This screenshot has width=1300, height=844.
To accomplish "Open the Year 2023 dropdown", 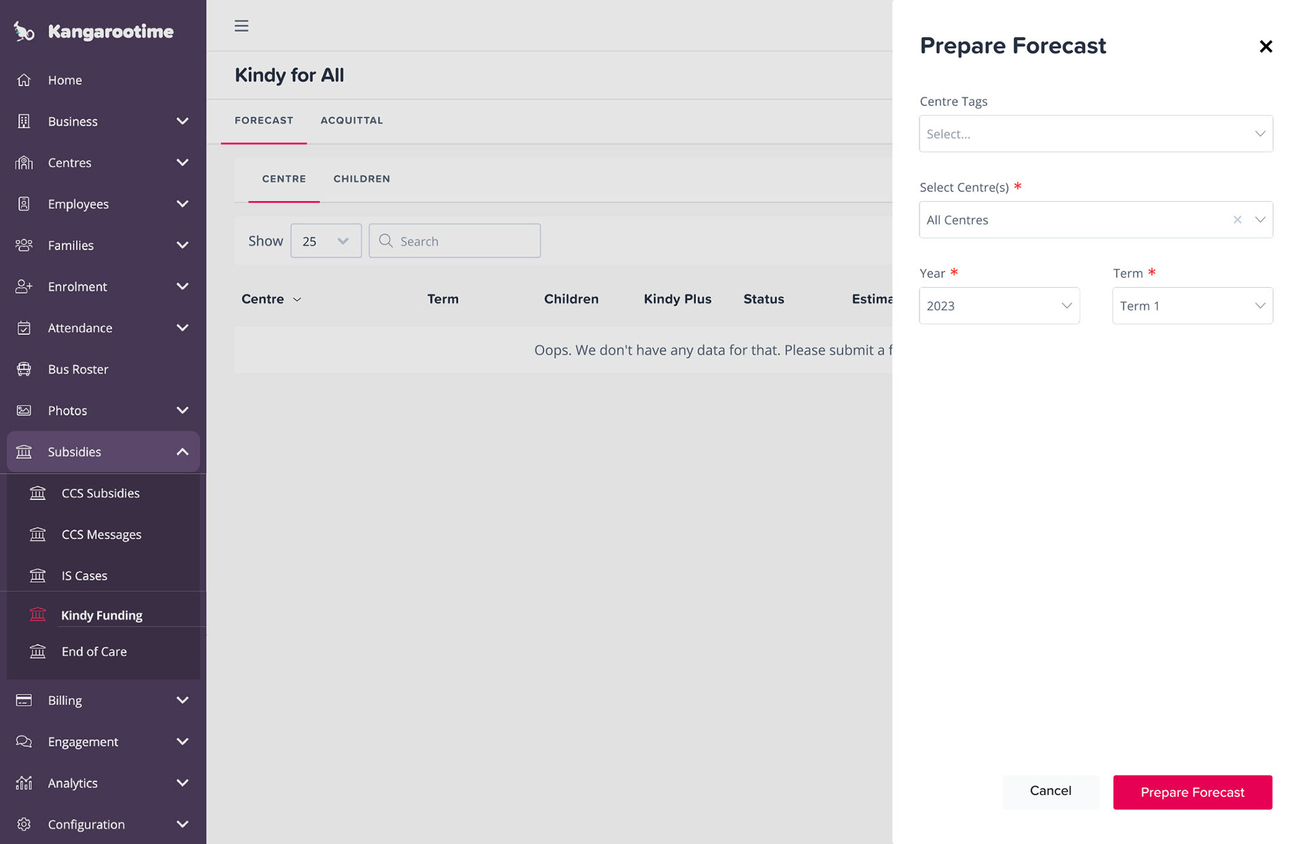I will pos(999,305).
